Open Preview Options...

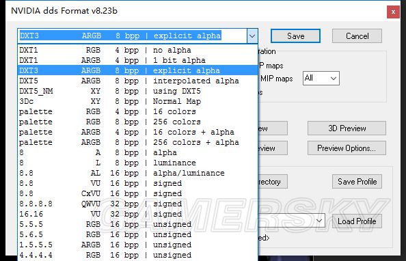(347, 148)
